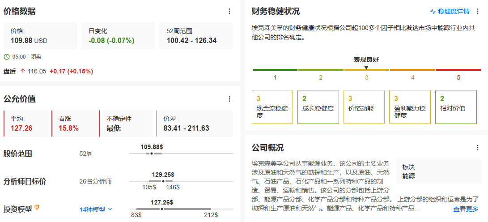
Task: Click the chevron arrow next to 14种模型
Action: point(110,209)
